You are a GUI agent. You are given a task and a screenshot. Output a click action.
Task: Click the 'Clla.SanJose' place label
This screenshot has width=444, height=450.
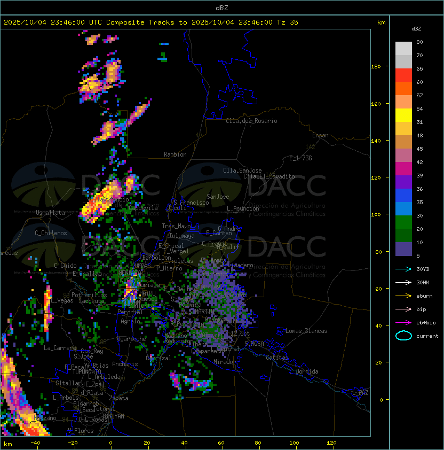242,170
